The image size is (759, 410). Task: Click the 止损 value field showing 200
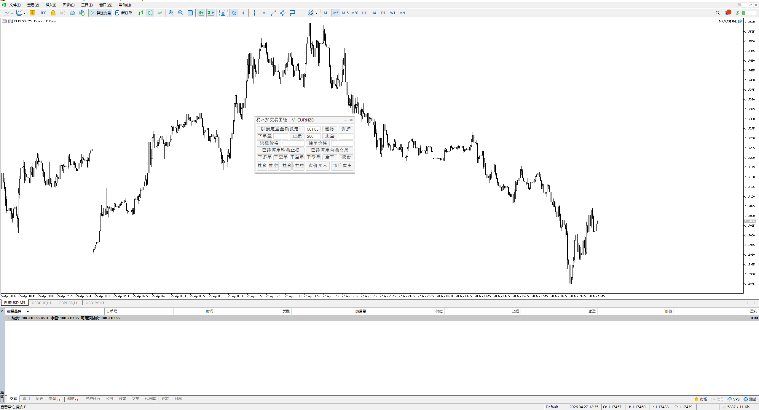(313, 136)
